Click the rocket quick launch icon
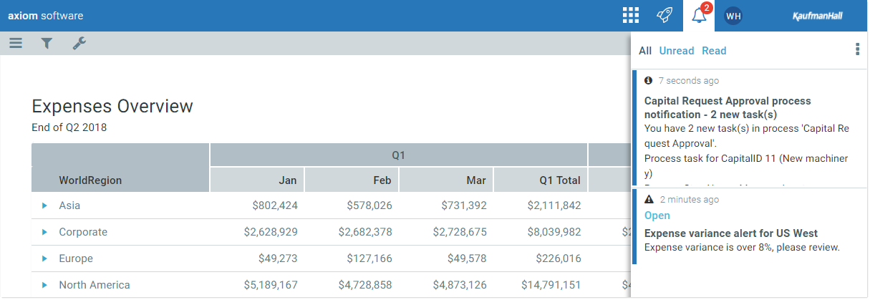 [664, 16]
